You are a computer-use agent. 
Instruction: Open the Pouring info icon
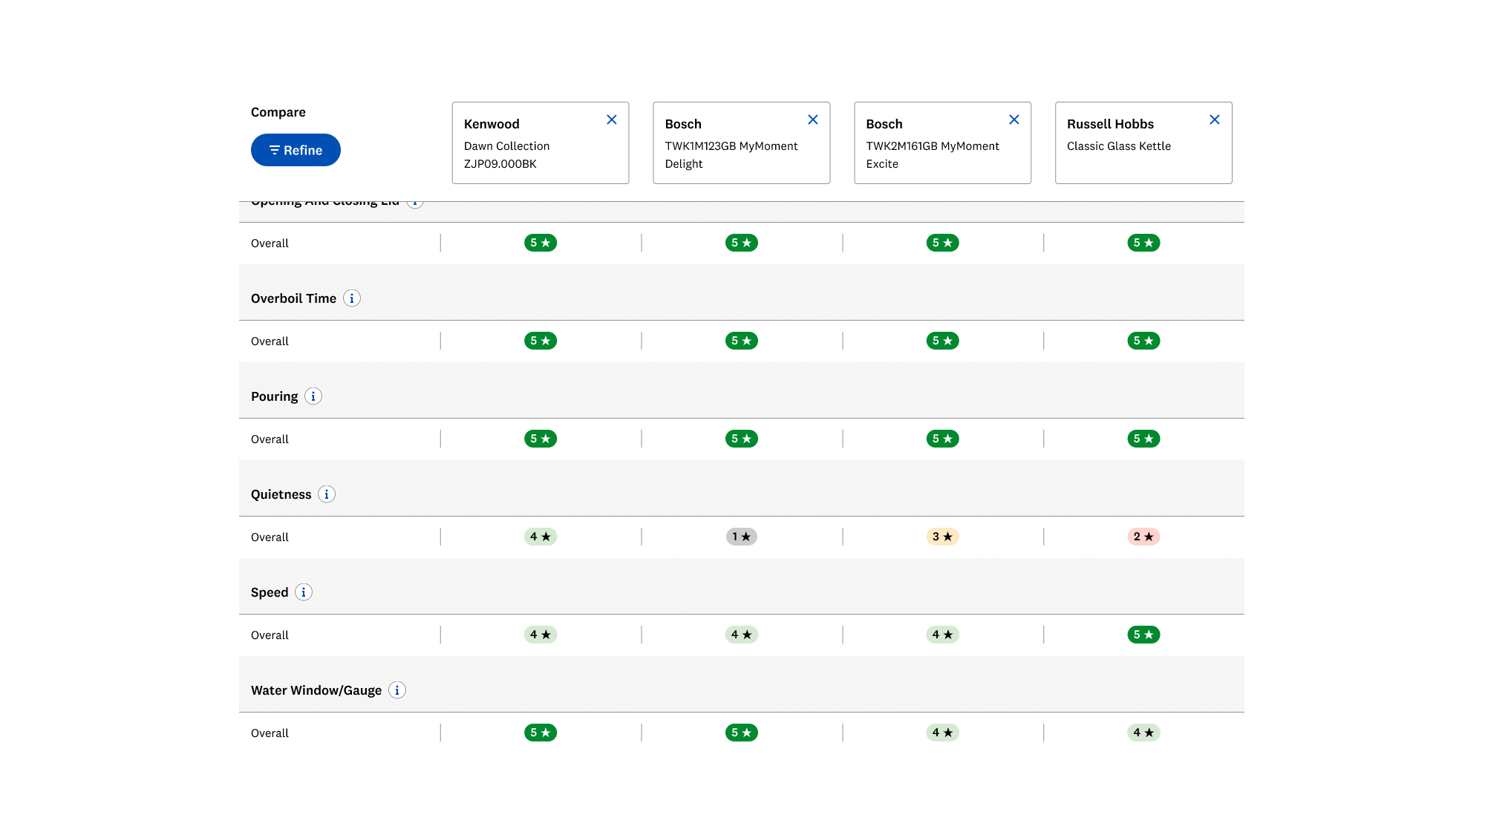pos(313,396)
